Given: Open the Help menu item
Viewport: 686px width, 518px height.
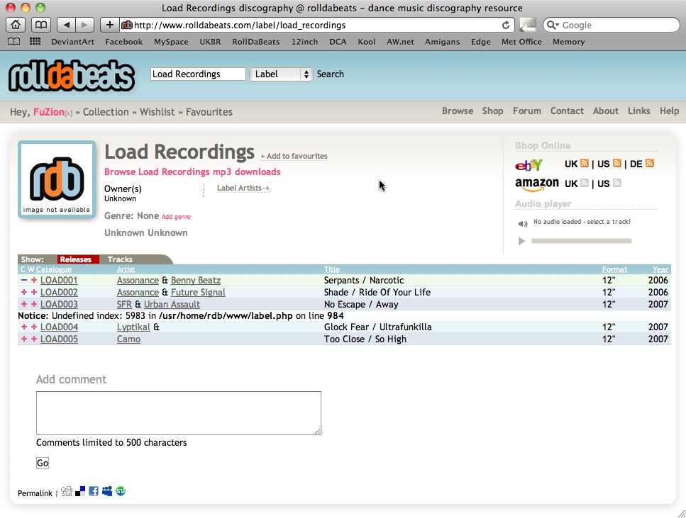Looking at the screenshot, I should tap(670, 111).
